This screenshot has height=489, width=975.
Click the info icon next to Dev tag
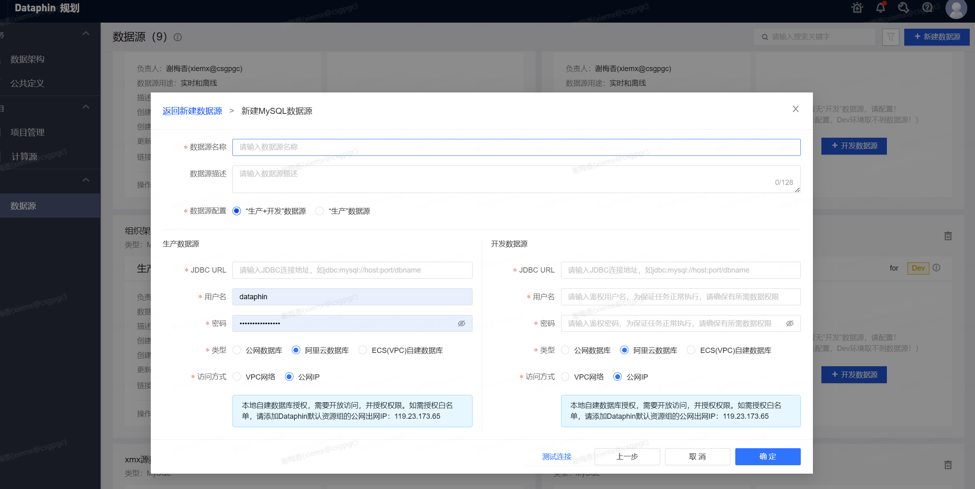tap(936, 268)
